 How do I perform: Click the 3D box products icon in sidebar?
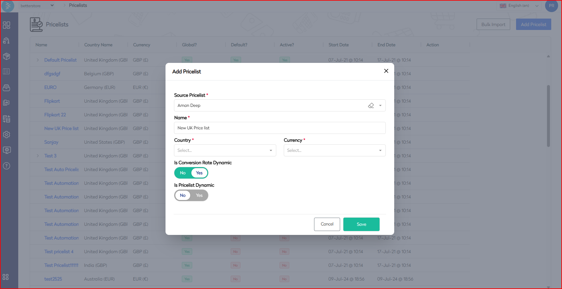click(7, 56)
